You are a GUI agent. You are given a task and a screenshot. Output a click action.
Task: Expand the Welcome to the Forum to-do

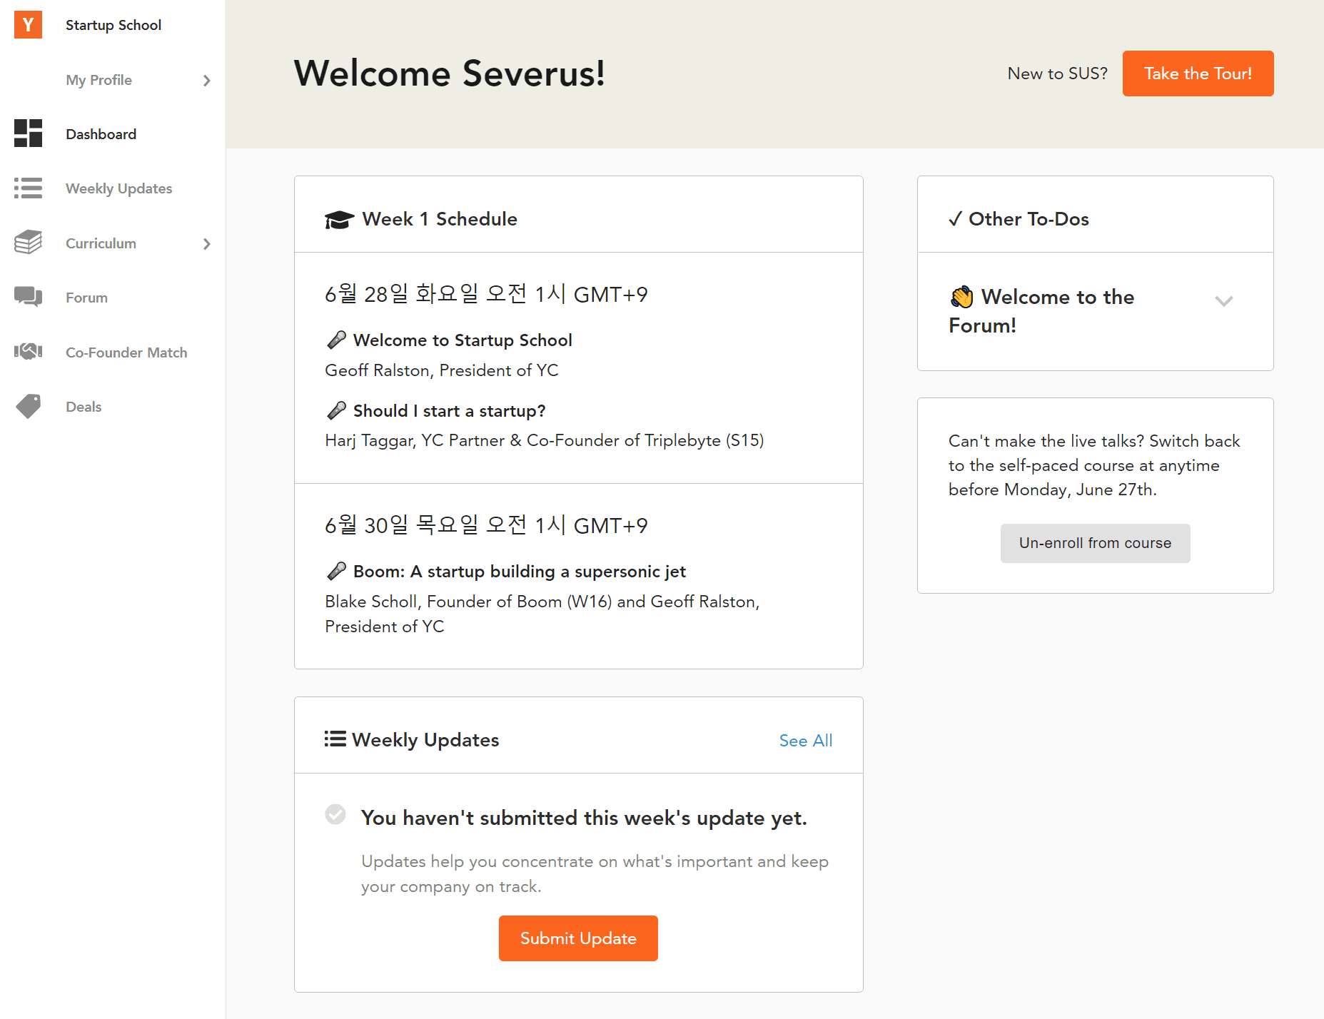point(1223,301)
